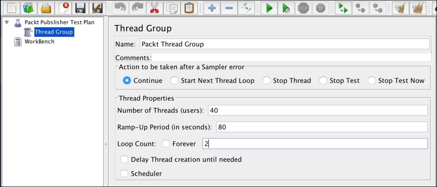Select Thread Group in the tree
Screen dimensions: 437x187
point(54,32)
